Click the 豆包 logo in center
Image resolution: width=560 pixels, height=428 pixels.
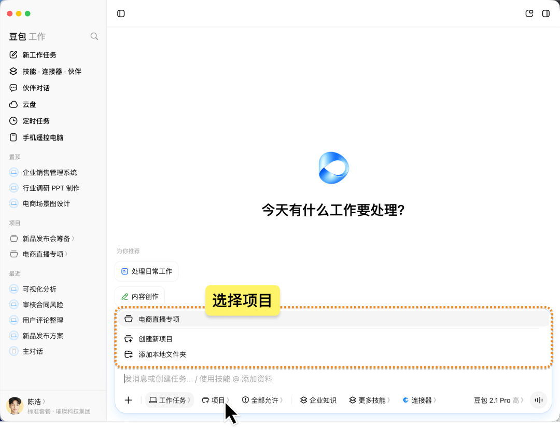point(333,168)
